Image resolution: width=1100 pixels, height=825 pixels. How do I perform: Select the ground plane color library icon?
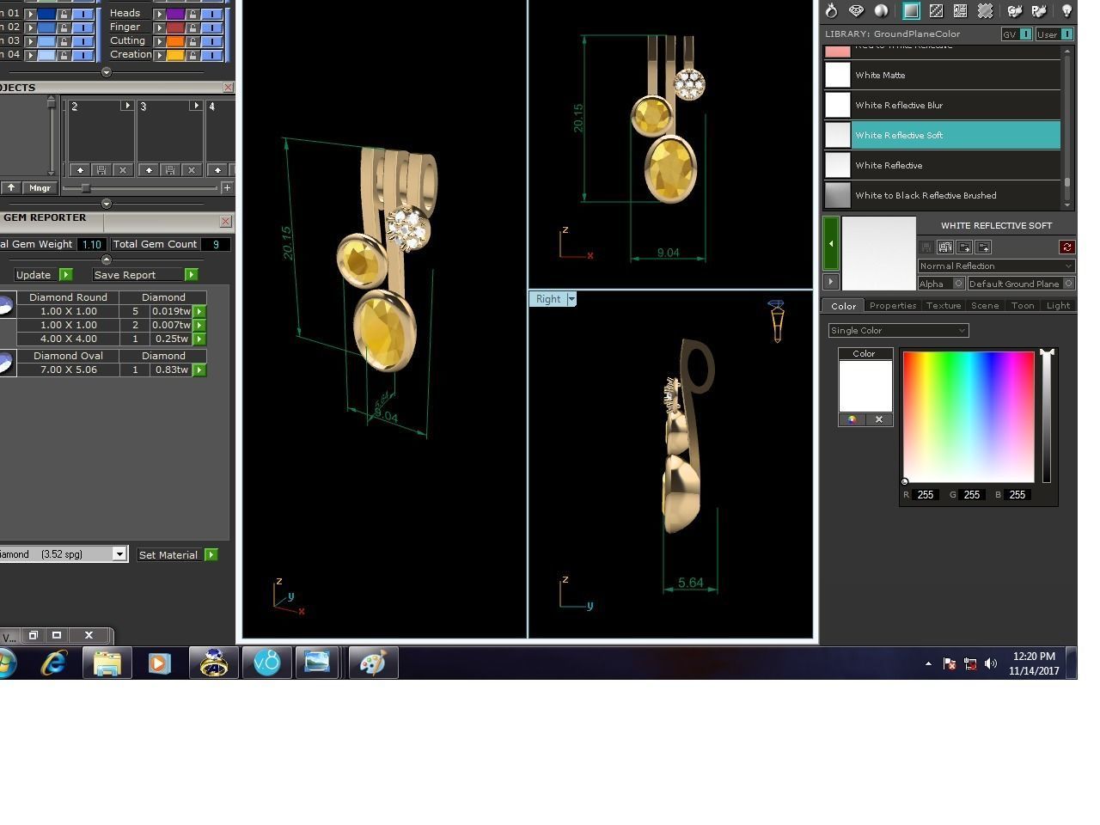911,11
